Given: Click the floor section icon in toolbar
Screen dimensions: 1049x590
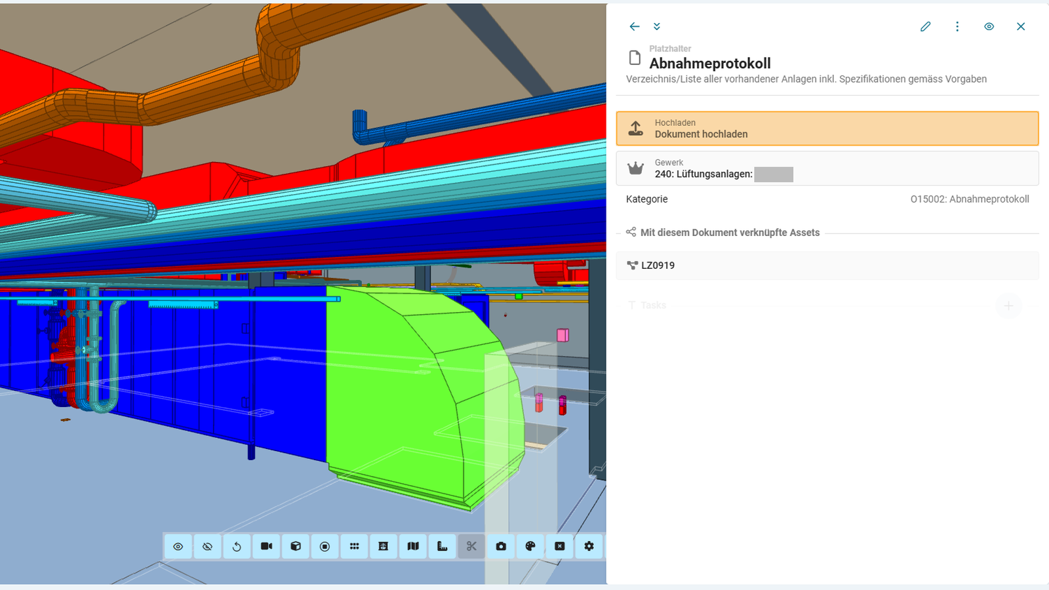Looking at the screenshot, I should [384, 546].
